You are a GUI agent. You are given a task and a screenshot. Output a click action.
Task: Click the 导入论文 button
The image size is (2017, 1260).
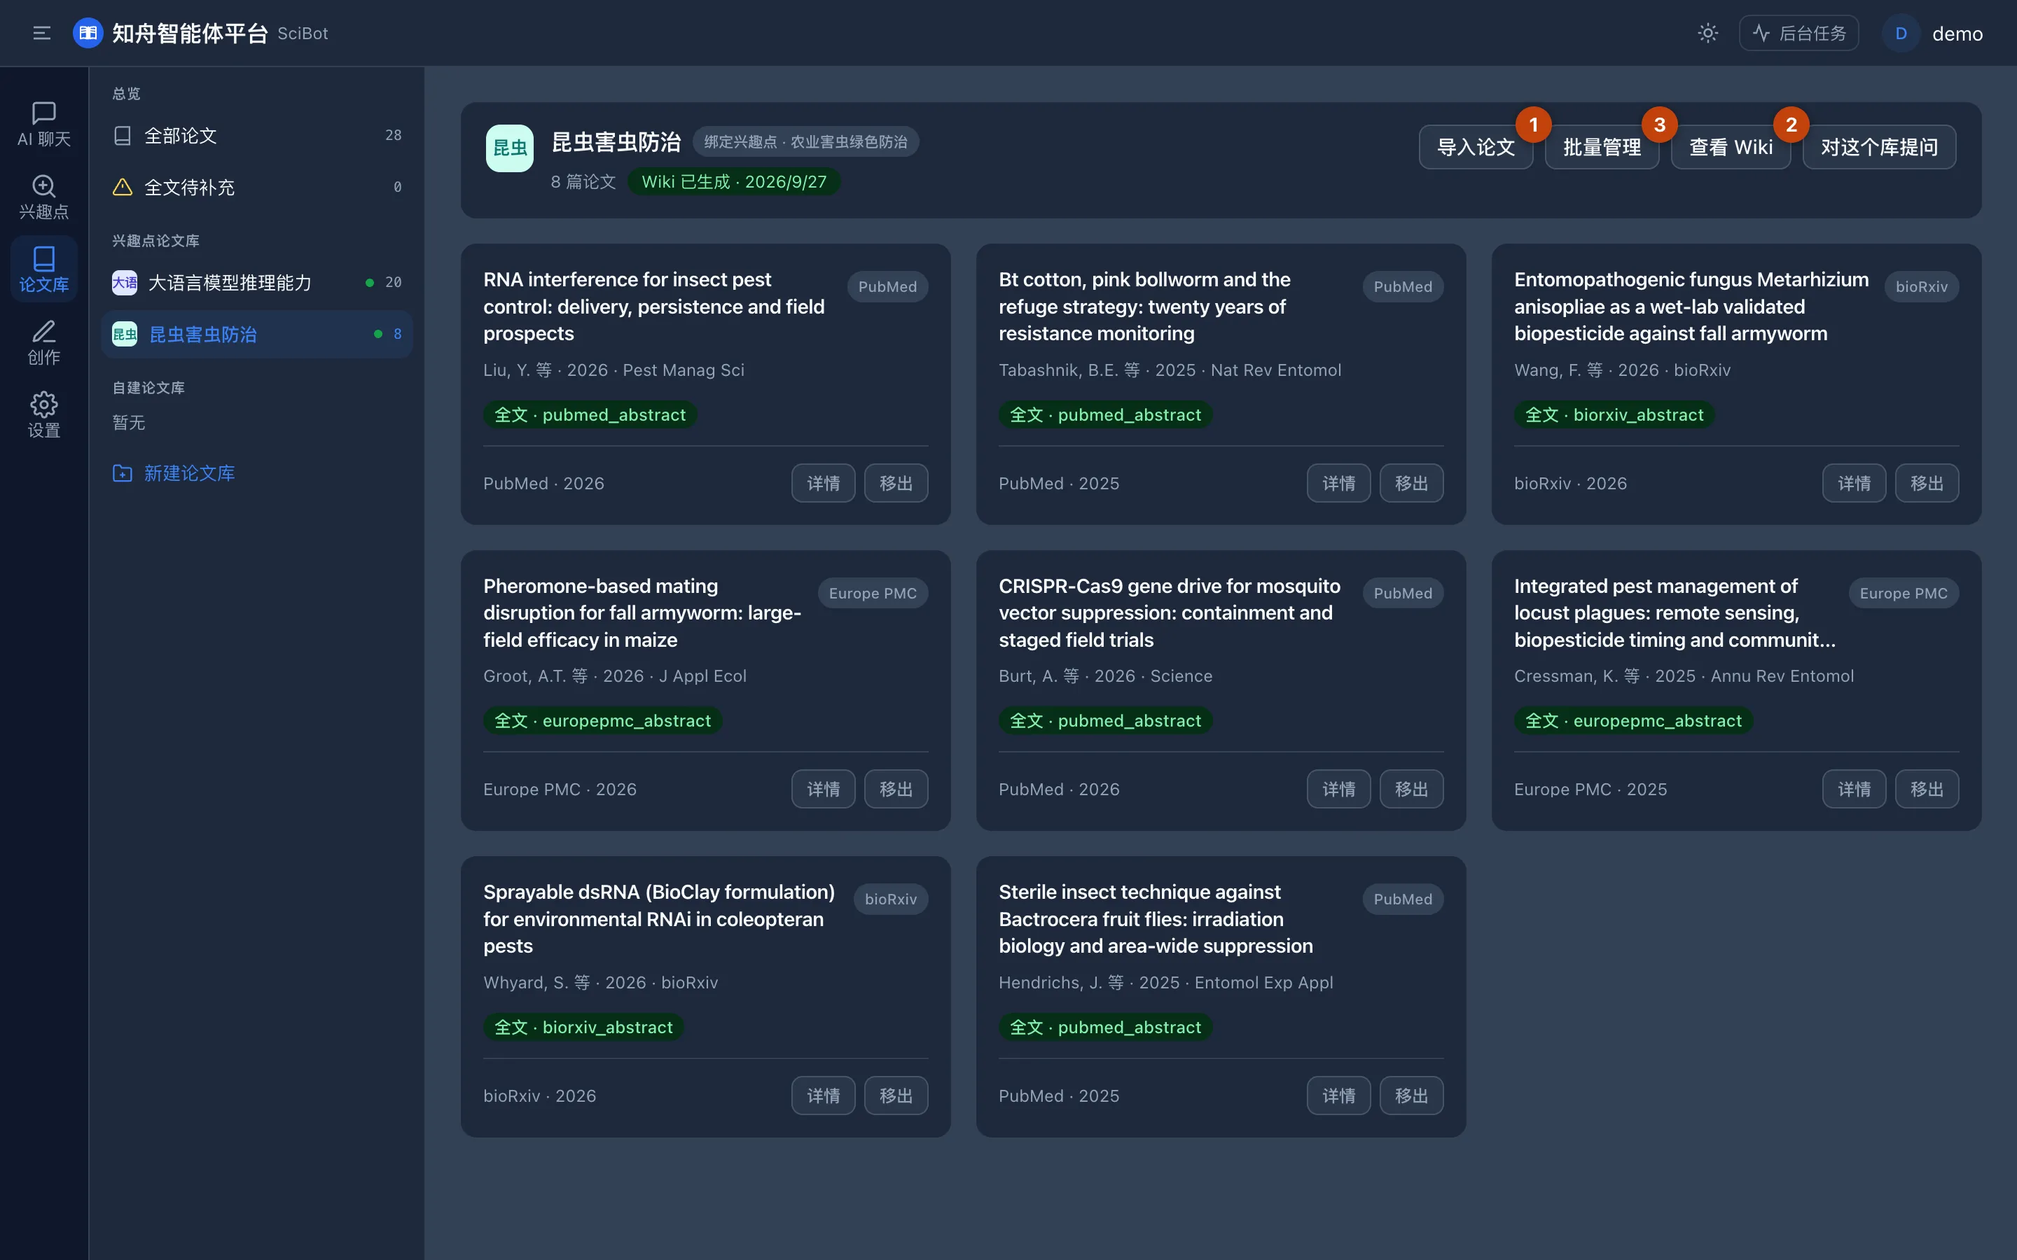(1475, 148)
